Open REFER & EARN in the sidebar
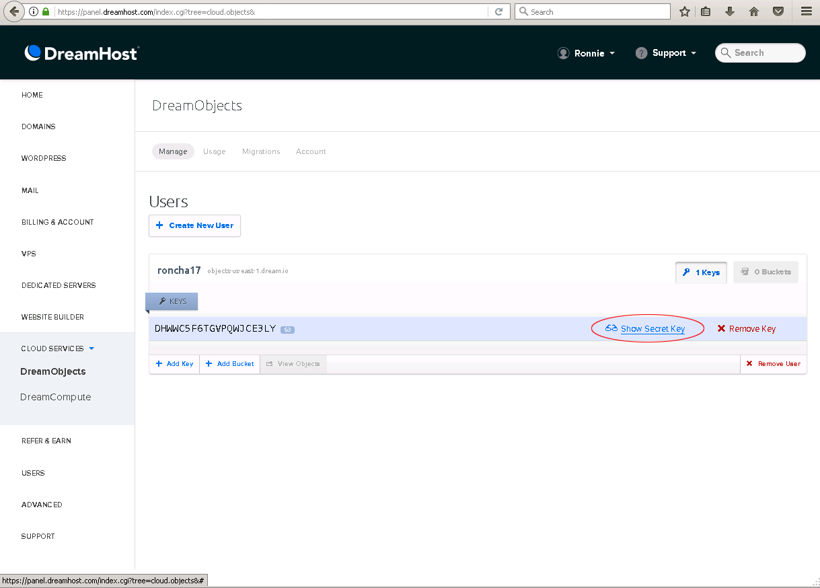This screenshot has height=588, width=820. tap(46, 441)
